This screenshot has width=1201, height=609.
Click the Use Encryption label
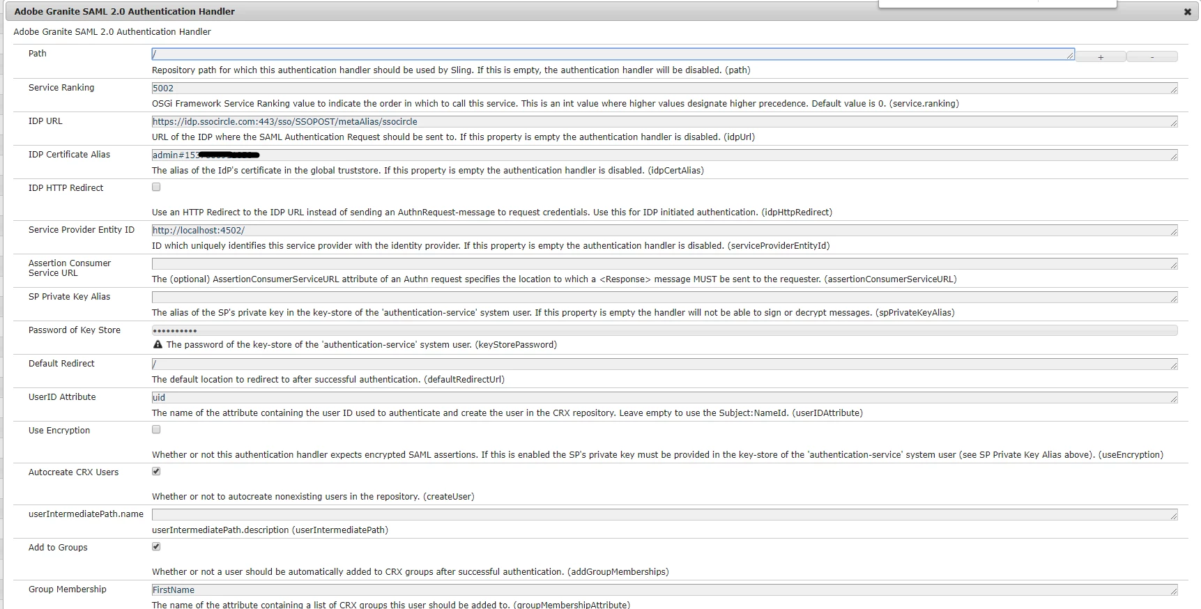[x=59, y=431]
